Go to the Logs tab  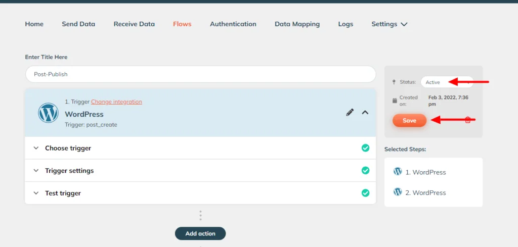coord(346,24)
